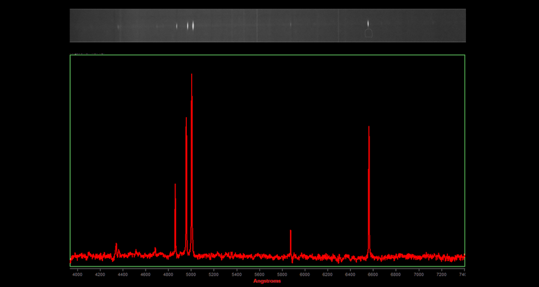Viewport: 539px width, 287px height.
Task: Click the 7200 tick label on axis
Action: click(441, 274)
